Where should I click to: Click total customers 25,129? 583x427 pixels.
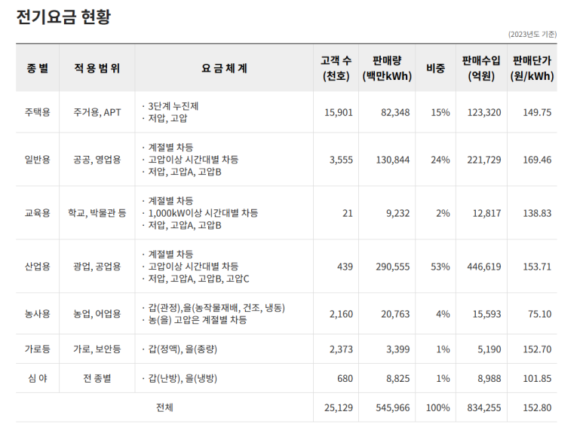point(339,407)
